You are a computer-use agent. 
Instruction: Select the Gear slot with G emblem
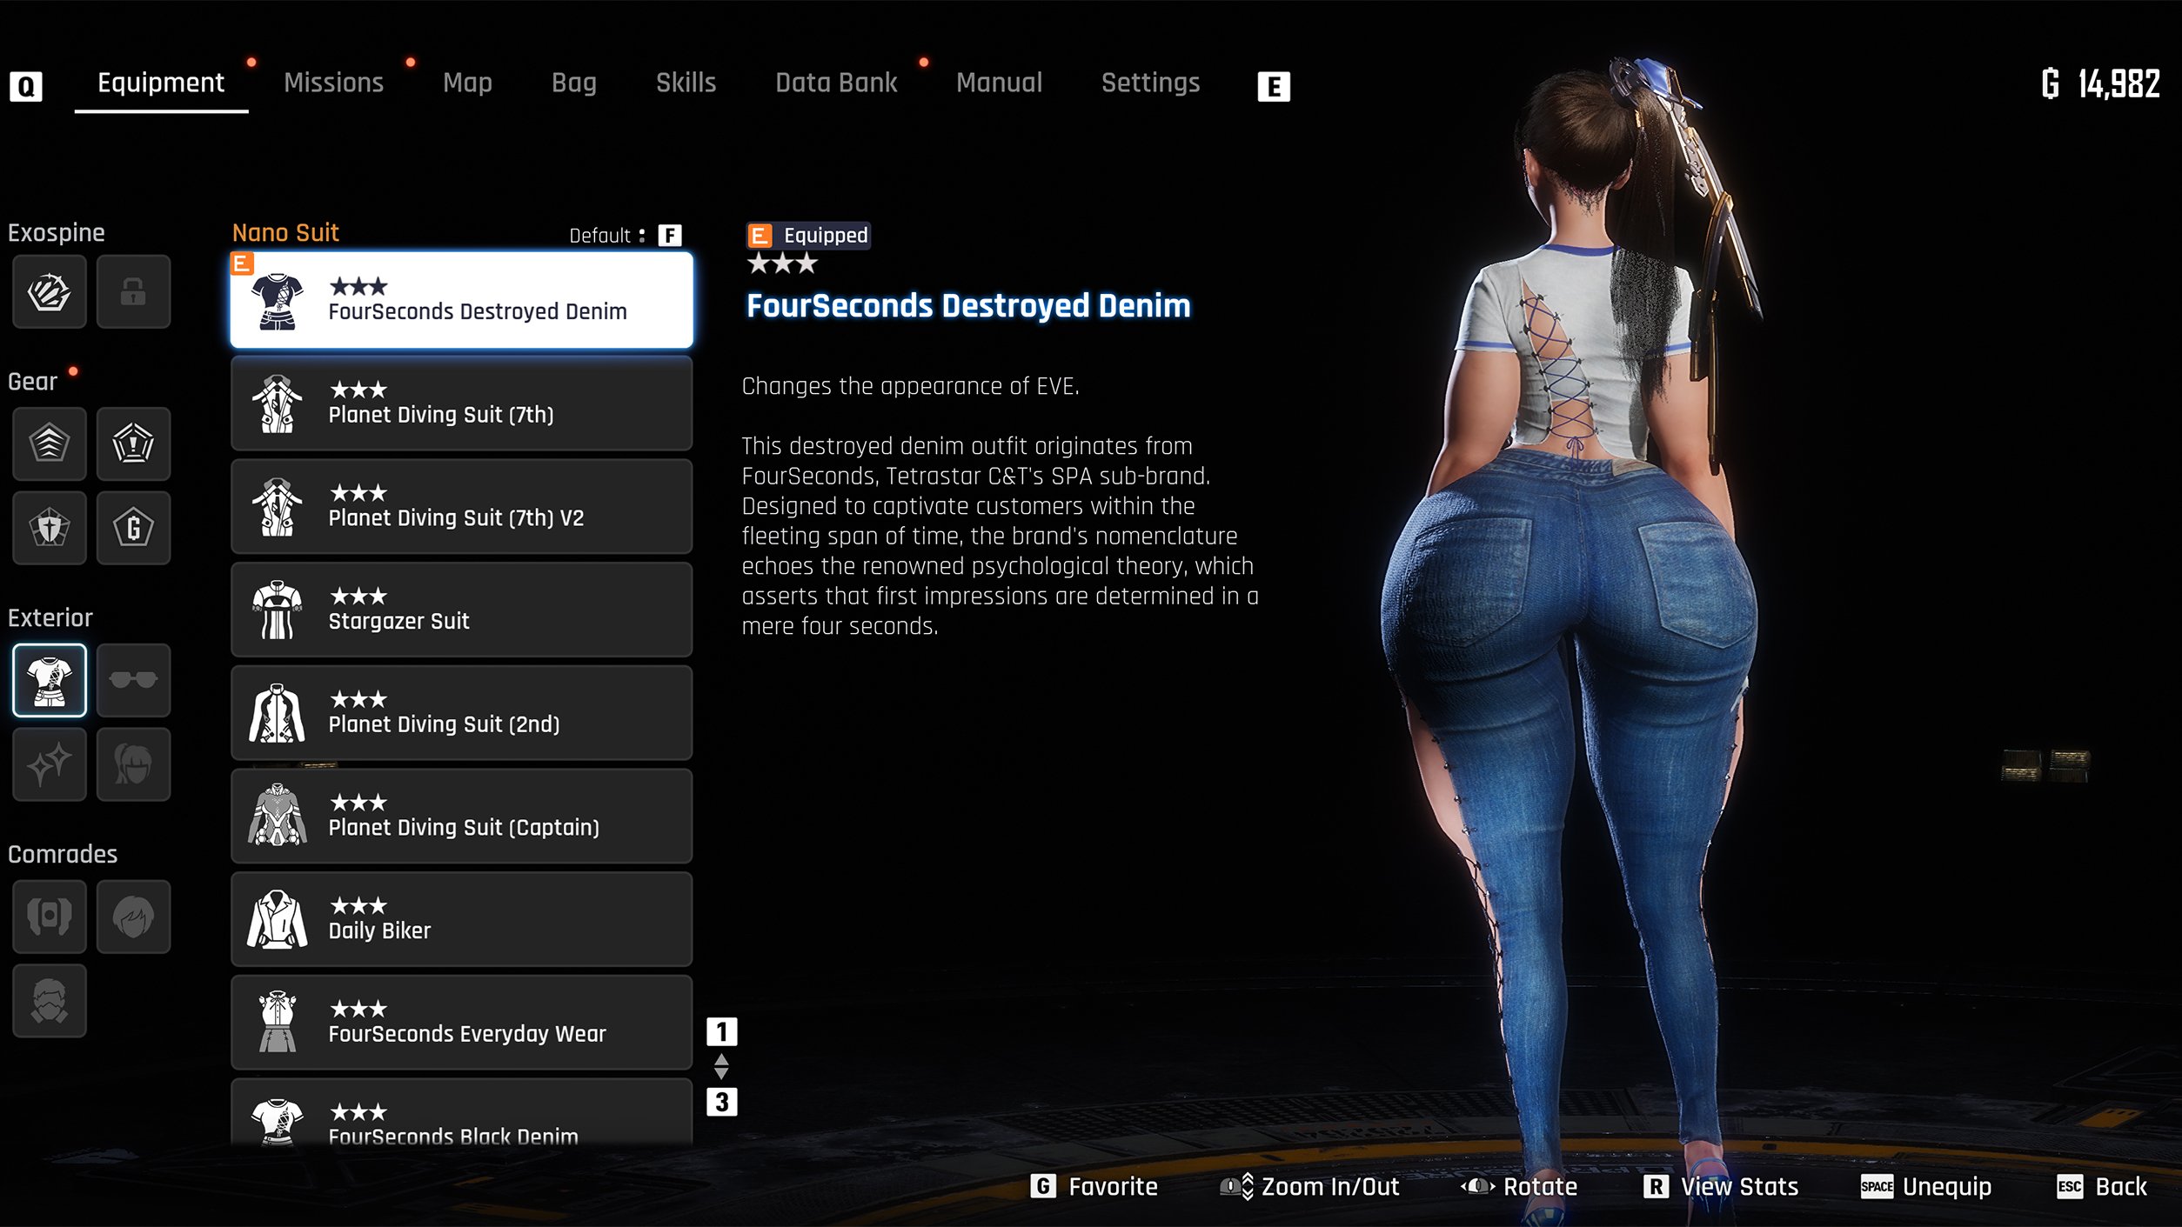(133, 528)
